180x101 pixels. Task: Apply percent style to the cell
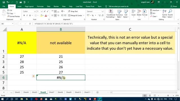[93, 15]
